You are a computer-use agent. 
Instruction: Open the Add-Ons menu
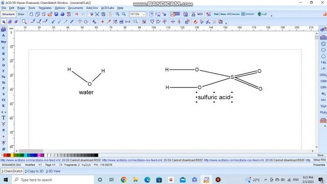[92, 8]
